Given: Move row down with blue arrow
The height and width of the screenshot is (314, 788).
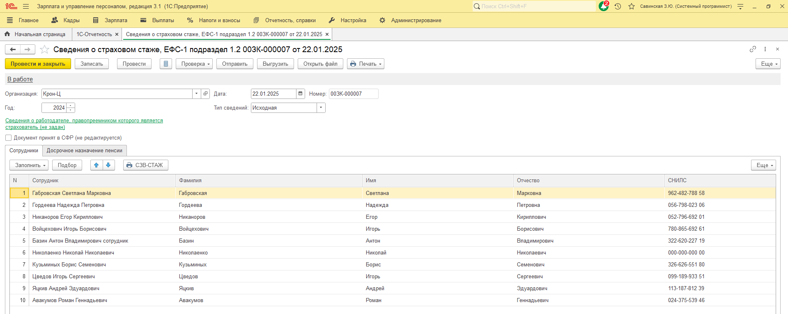Looking at the screenshot, I should click(x=108, y=165).
